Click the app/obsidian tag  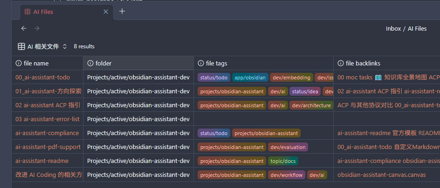click(250, 78)
